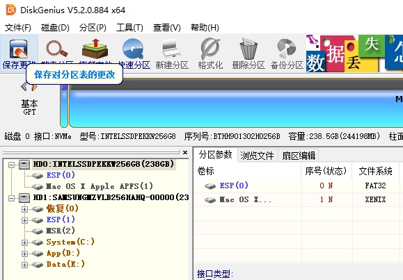This screenshot has width=403, height=280.
Task: Click the 接口类型 label in details pane
Action: (x=214, y=274)
